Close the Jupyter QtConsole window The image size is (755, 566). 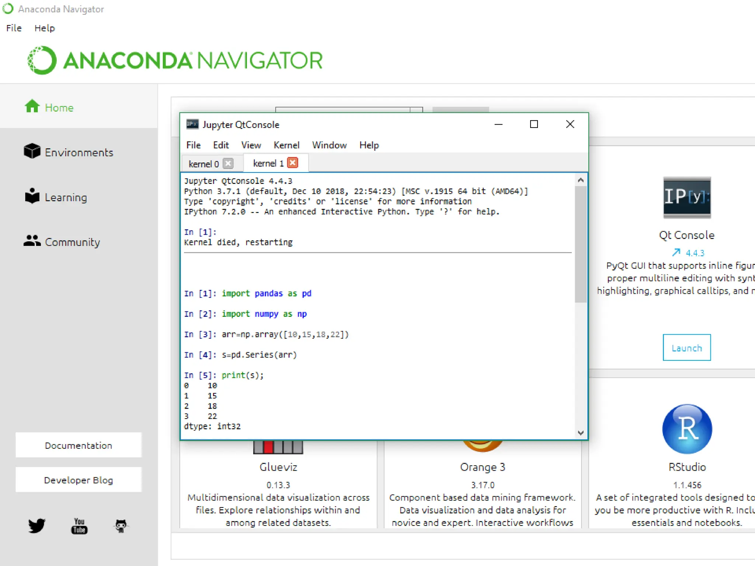(570, 124)
